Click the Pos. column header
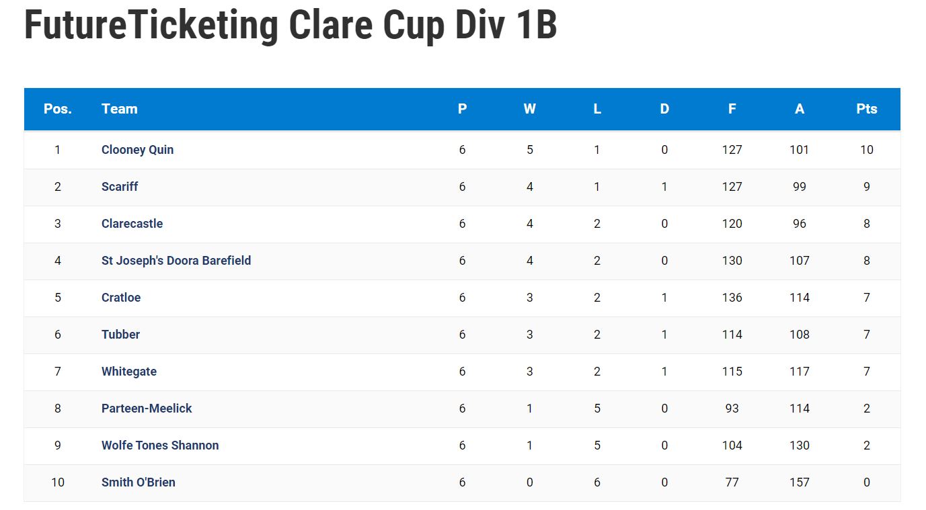The height and width of the screenshot is (510, 926). (58, 109)
